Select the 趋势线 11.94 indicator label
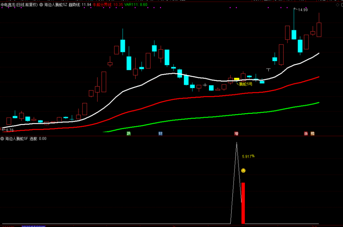343x227 pixels. pyautogui.click(x=80, y=5)
